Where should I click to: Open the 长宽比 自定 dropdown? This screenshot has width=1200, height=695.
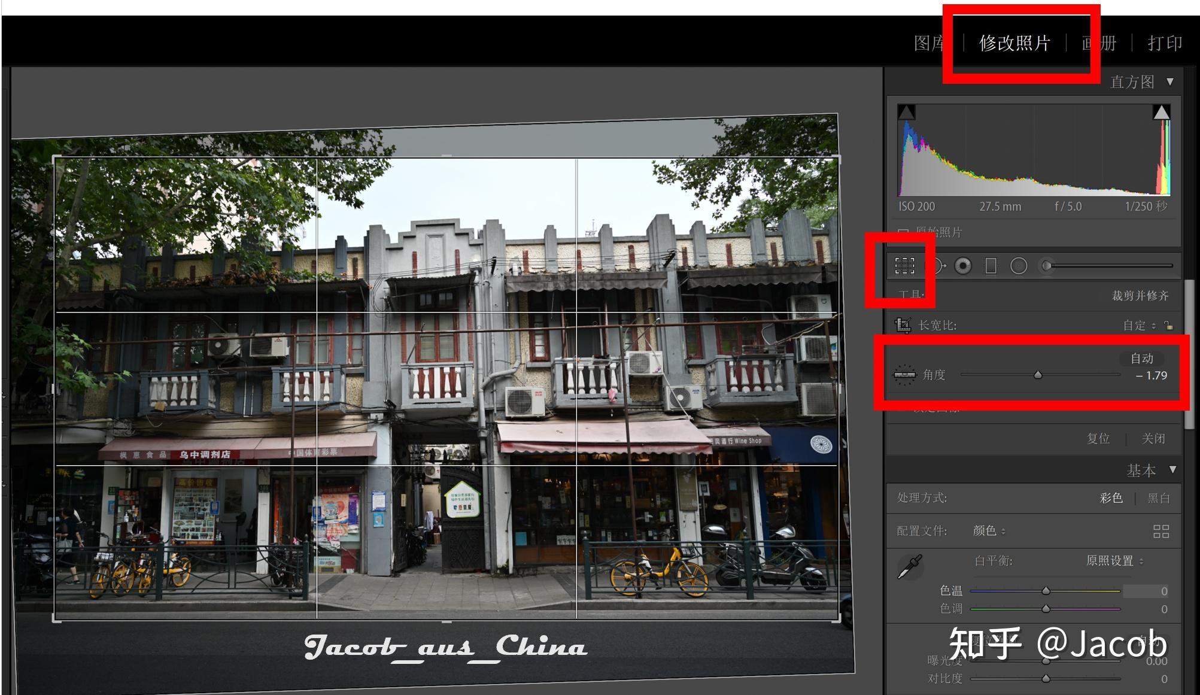(x=1138, y=326)
